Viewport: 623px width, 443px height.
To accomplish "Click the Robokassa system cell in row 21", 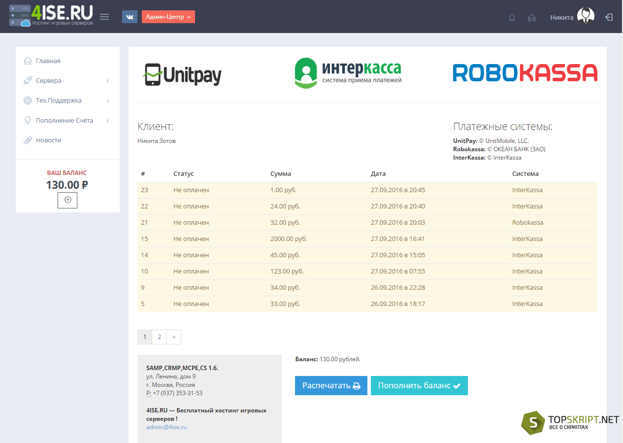I will pos(528,223).
